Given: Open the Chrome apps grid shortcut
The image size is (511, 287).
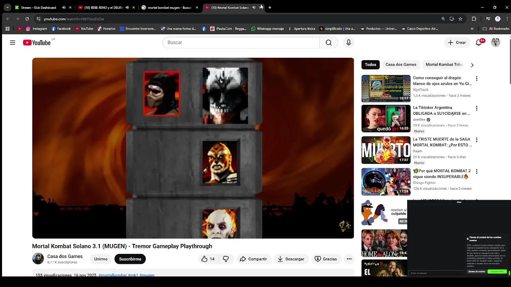Looking at the screenshot, I should click(7, 29).
